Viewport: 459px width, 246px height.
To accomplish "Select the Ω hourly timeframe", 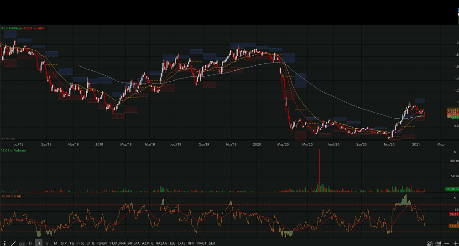I will [30, 243].
